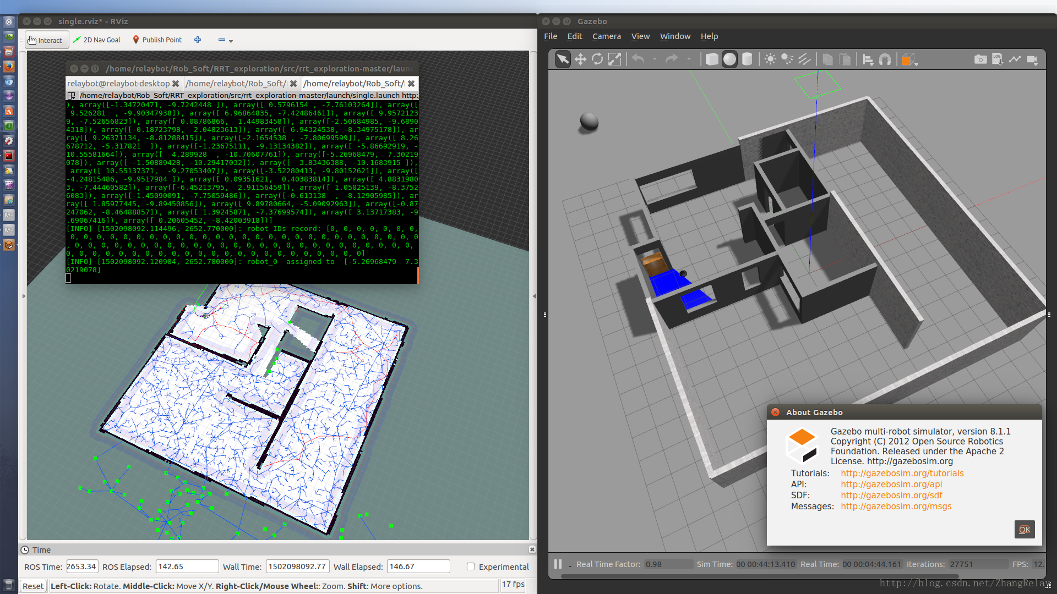Viewport: 1057px width, 594px height.
Task: Select the arrow selection mode in Gazebo toolbar
Action: pos(563,59)
